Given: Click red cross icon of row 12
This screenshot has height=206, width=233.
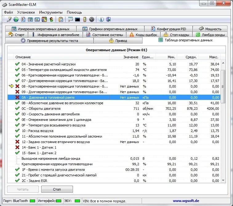Looking at the screenshot, I should coord(17,142).
